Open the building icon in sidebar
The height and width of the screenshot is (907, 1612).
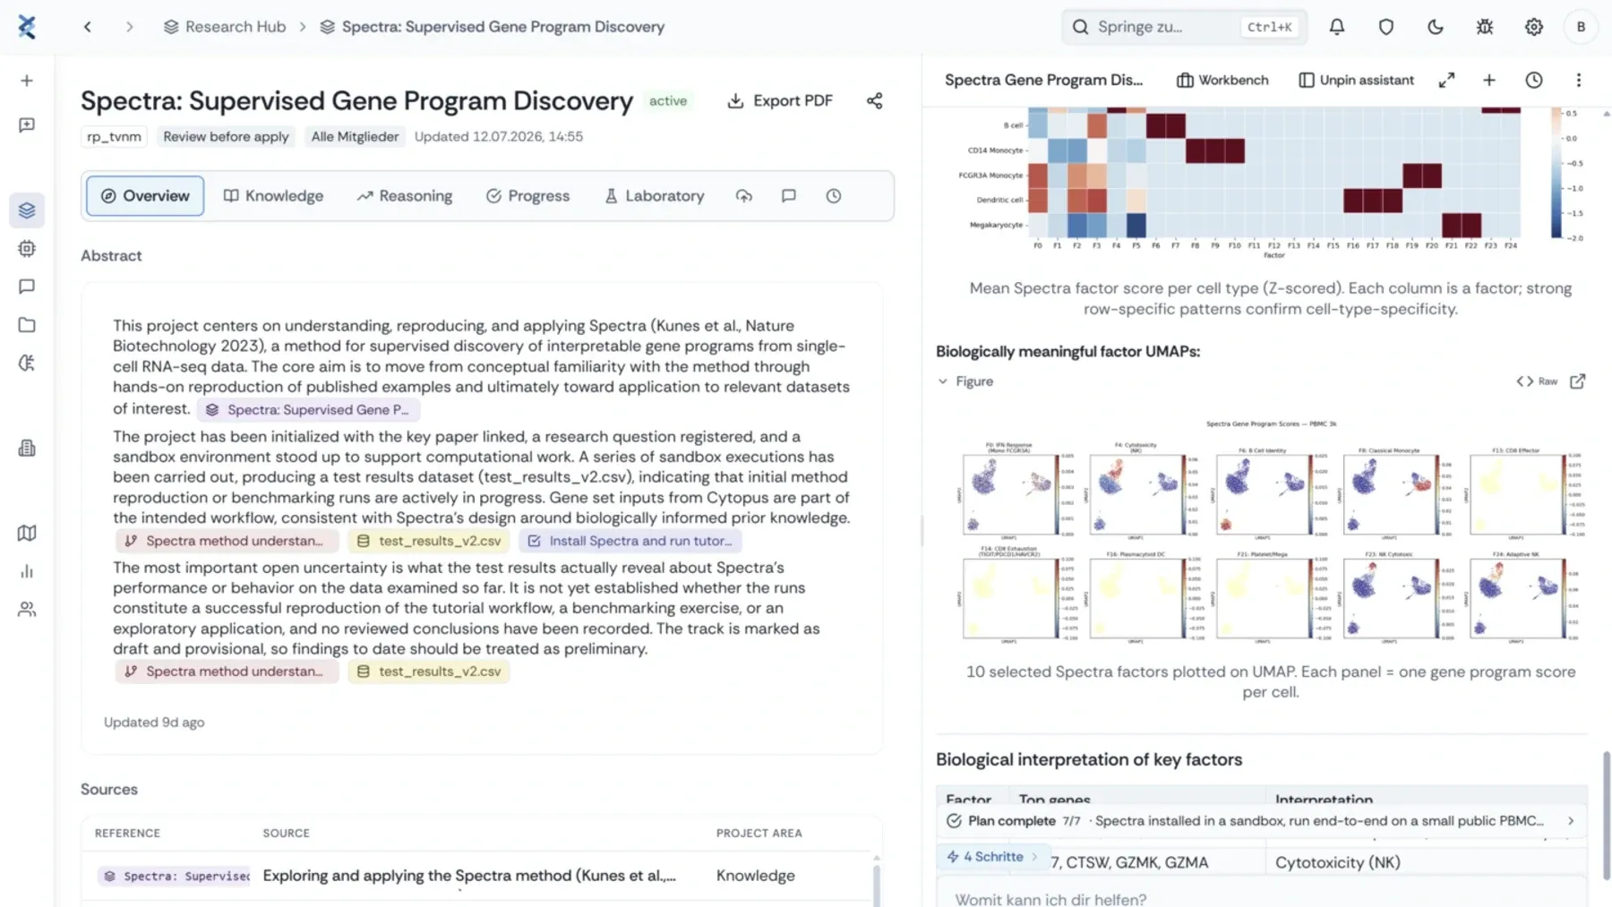[x=27, y=448]
